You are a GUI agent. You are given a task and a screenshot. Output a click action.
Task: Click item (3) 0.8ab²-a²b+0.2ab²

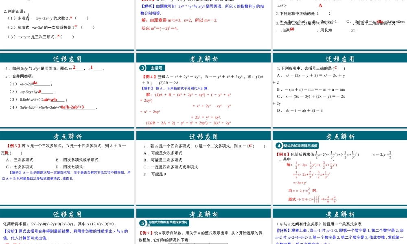point(37,100)
